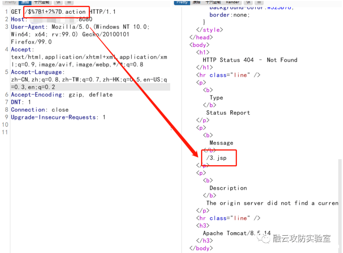Click the <h3> opening tag
The image size is (343, 253).
203,226
